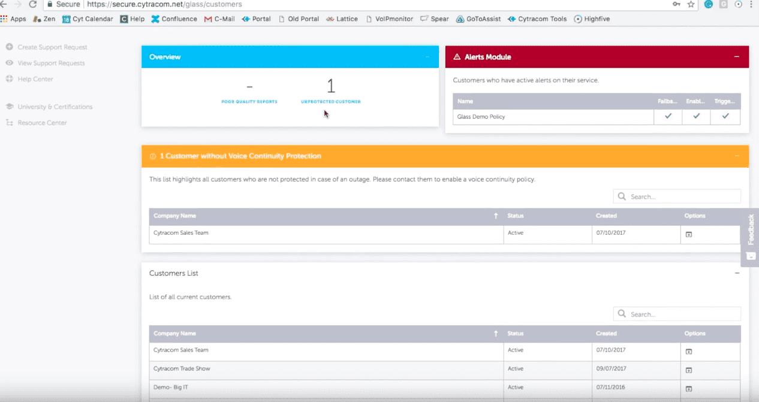Collapse the Alerts Module panel

coord(737,57)
